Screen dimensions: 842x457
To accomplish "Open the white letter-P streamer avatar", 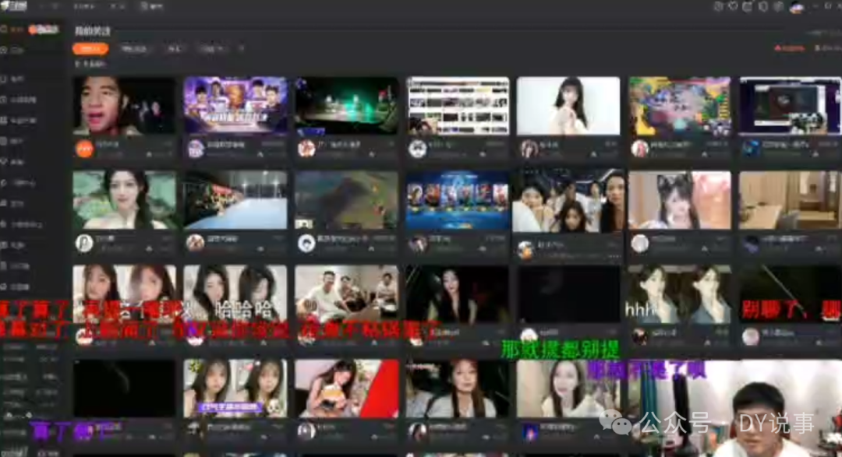I will [x=84, y=243].
